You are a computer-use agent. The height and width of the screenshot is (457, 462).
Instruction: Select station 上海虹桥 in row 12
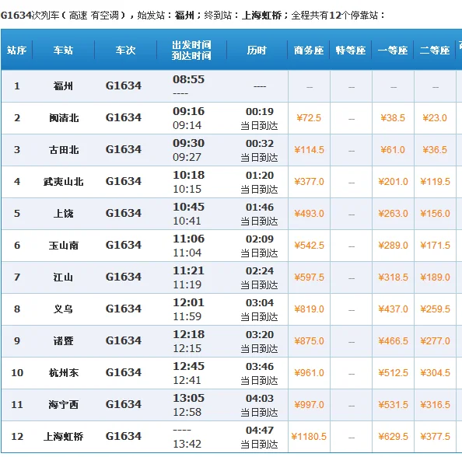pyautogui.click(x=63, y=436)
